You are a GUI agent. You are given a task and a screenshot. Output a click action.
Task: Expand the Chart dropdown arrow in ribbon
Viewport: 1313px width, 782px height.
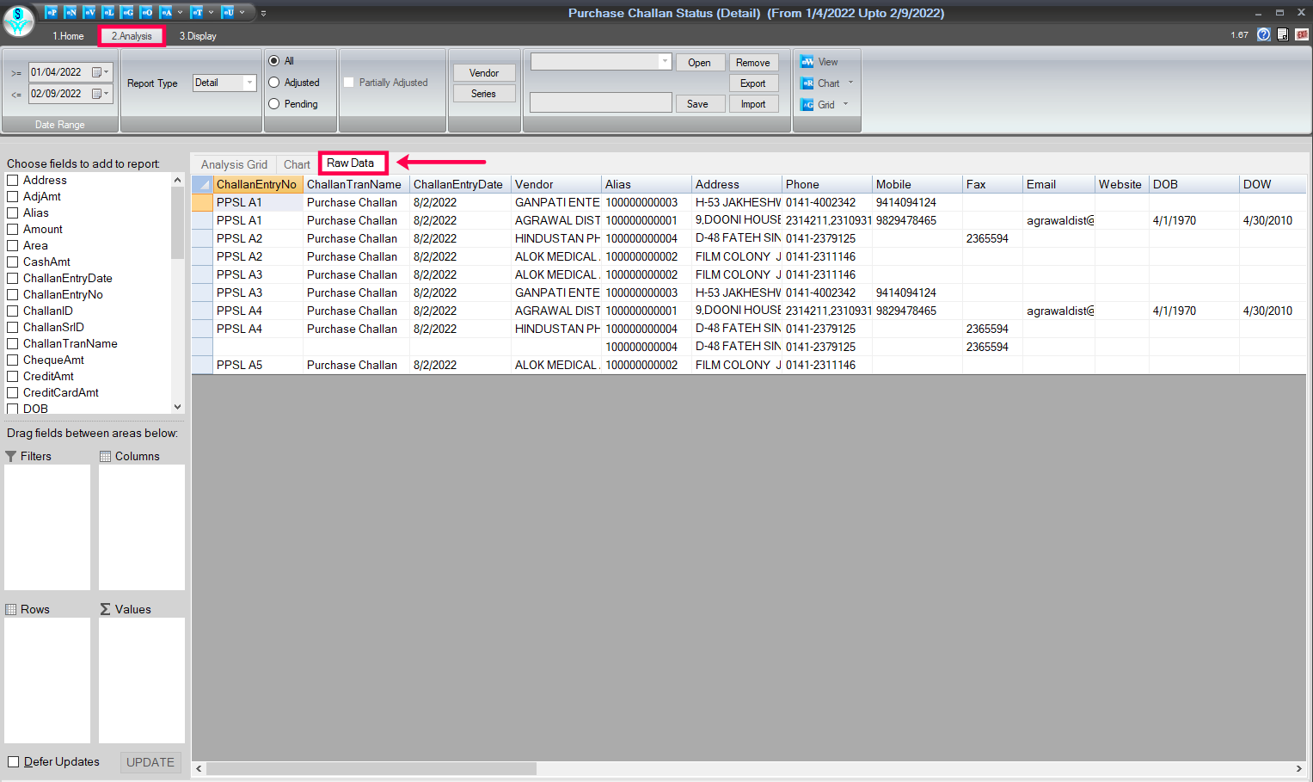851,83
